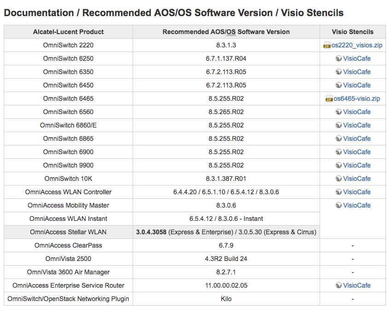Screen dimensions: 391x313
Task: Open VisioCafe link for OmniSwitch 6560
Action: click(x=356, y=112)
